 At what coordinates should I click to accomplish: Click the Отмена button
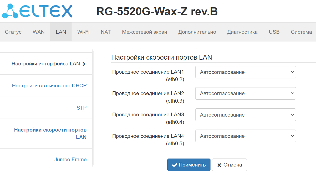click(229, 165)
